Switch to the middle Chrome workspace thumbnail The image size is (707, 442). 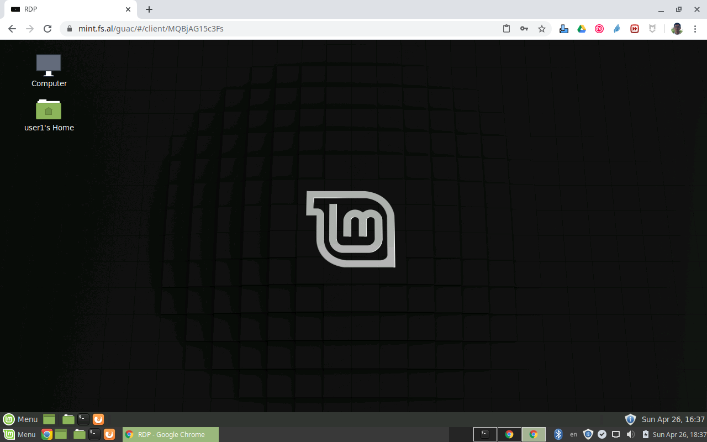(509, 434)
